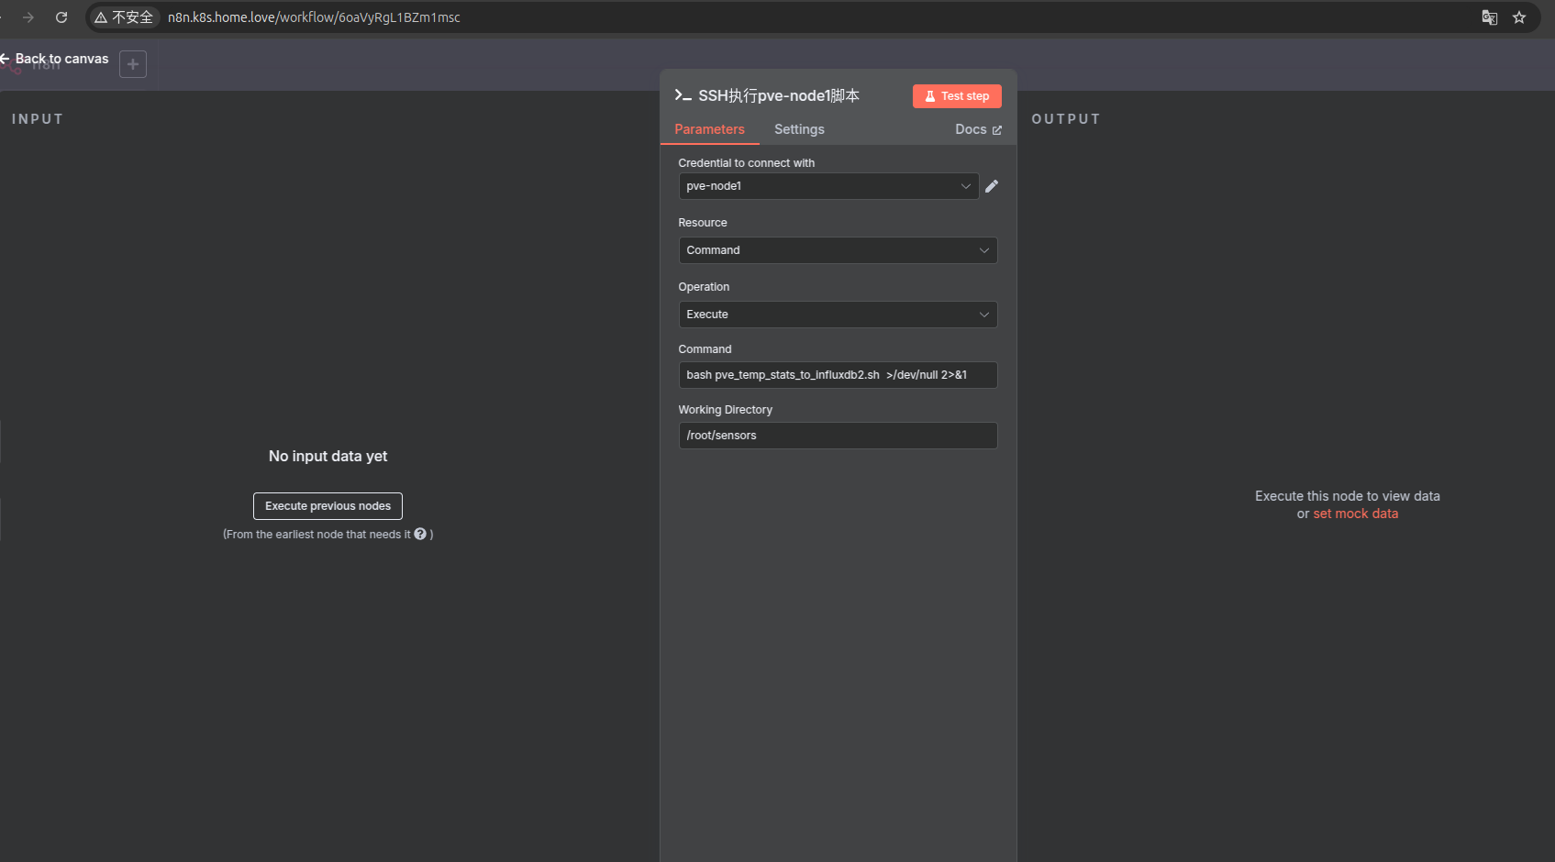Click the Credential to connect with label
Screen dimensions: 1555x862
point(746,163)
